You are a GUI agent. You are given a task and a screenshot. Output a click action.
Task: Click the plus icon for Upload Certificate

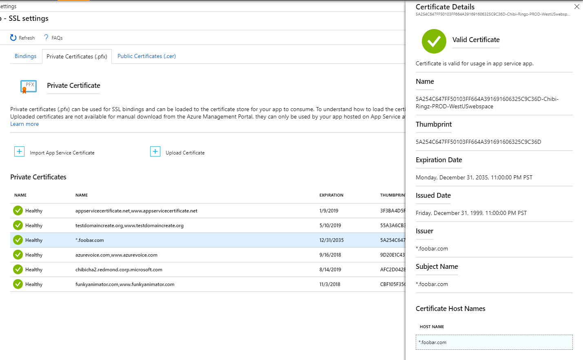click(155, 152)
